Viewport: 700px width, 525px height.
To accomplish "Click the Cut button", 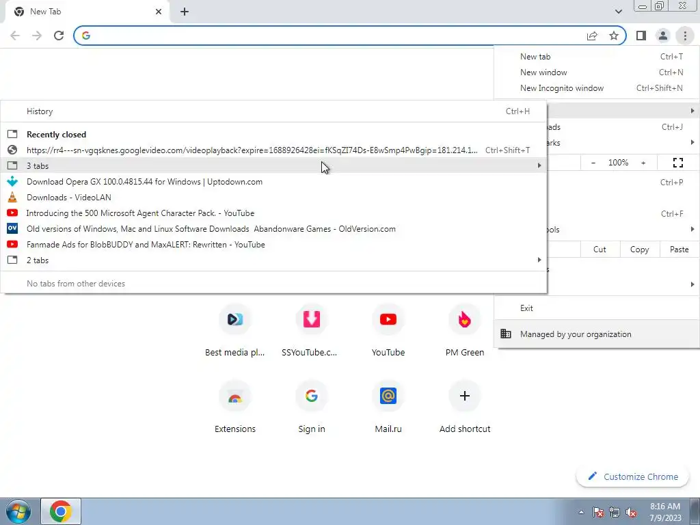I will pyautogui.click(x=600, y=250).
